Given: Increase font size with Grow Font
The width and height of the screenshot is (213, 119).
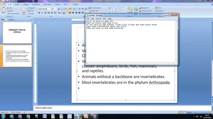Looking at the screenshot, I should (59, 9).
